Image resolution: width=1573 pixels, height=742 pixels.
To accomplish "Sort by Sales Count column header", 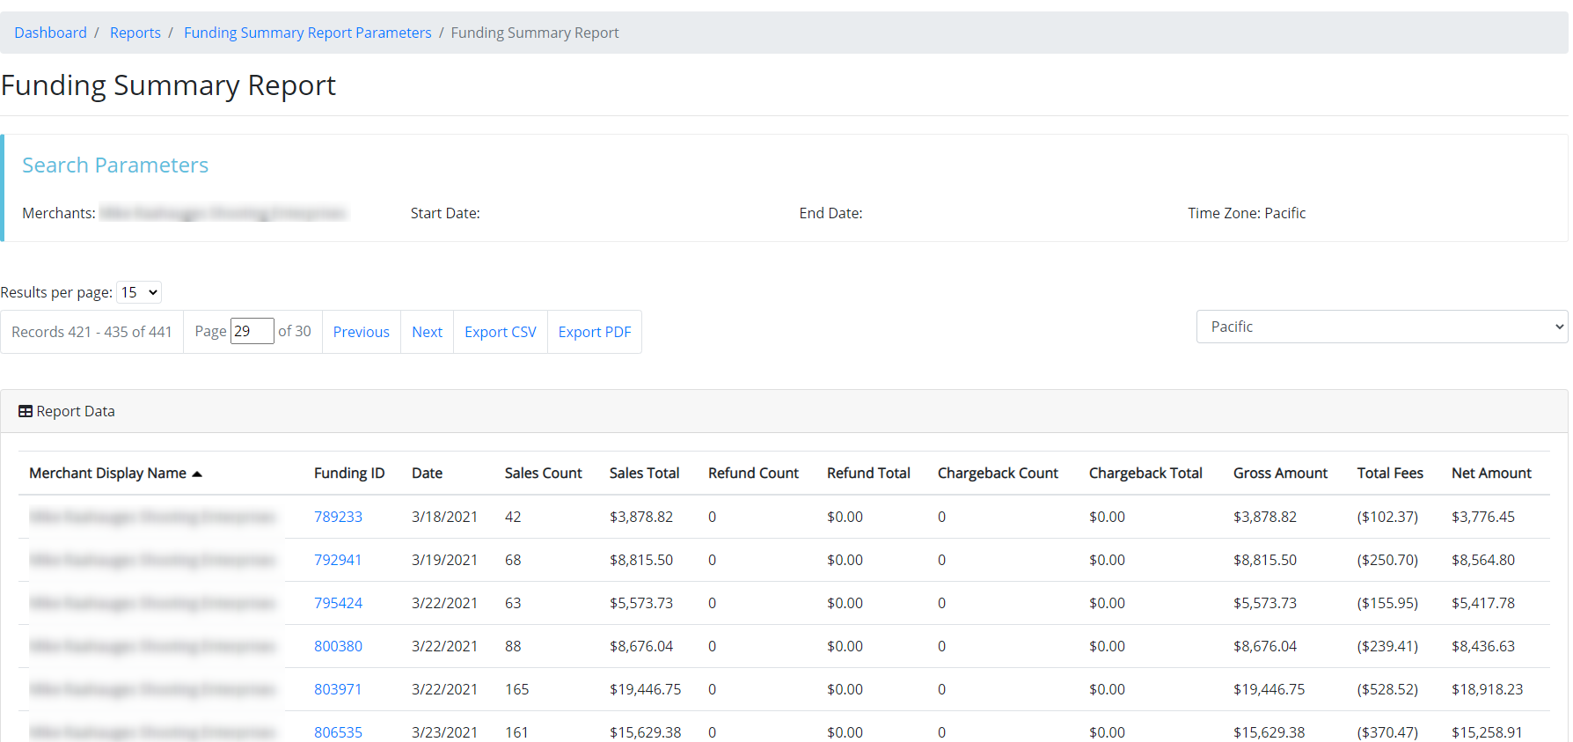I will tap(543, 473).
